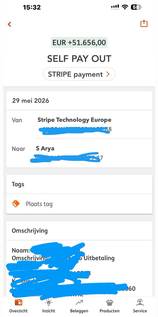This screenshot has height=317, width=158.
Task: Select the 29 mei 2026 date row
Action: (x=79, y=101)
